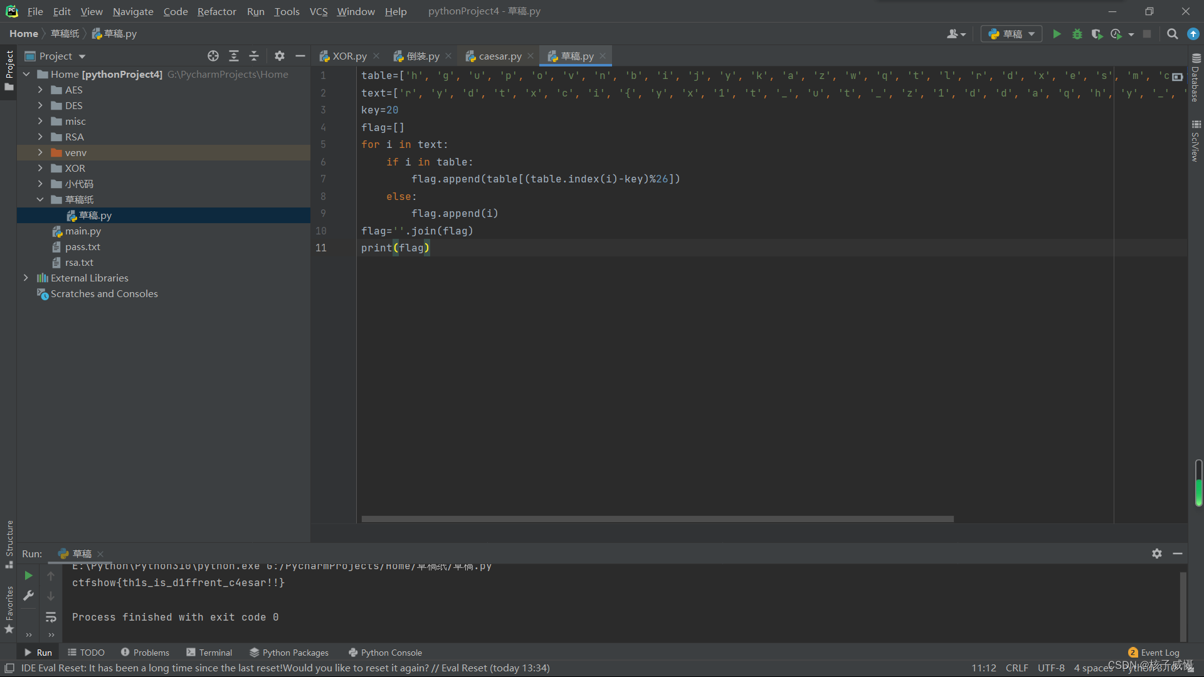Click the editor horizontal scrollbar
The width and height of the screenshot is (1204, 677).
(x=657, y=519)
